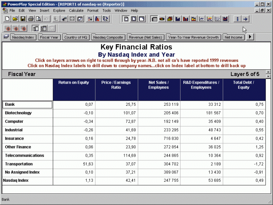Open the Country of HQ dimension folder
This screenshot has height=205, width=273.
click(x=76, y=37)
